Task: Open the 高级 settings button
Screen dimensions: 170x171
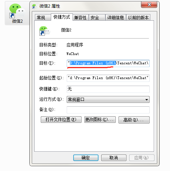Action: 134,120
